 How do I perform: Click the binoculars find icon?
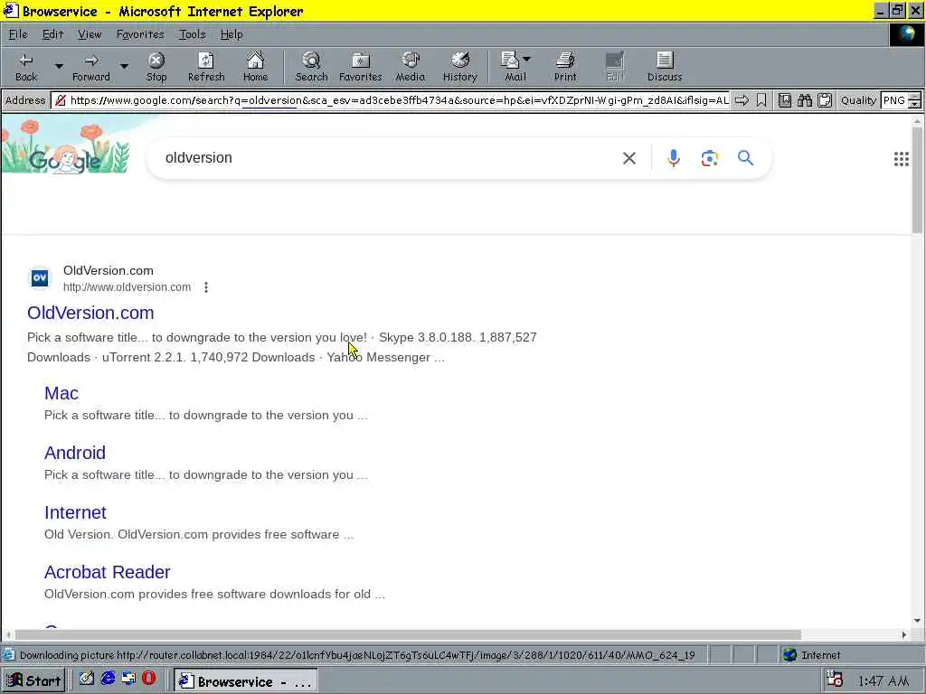804,100
